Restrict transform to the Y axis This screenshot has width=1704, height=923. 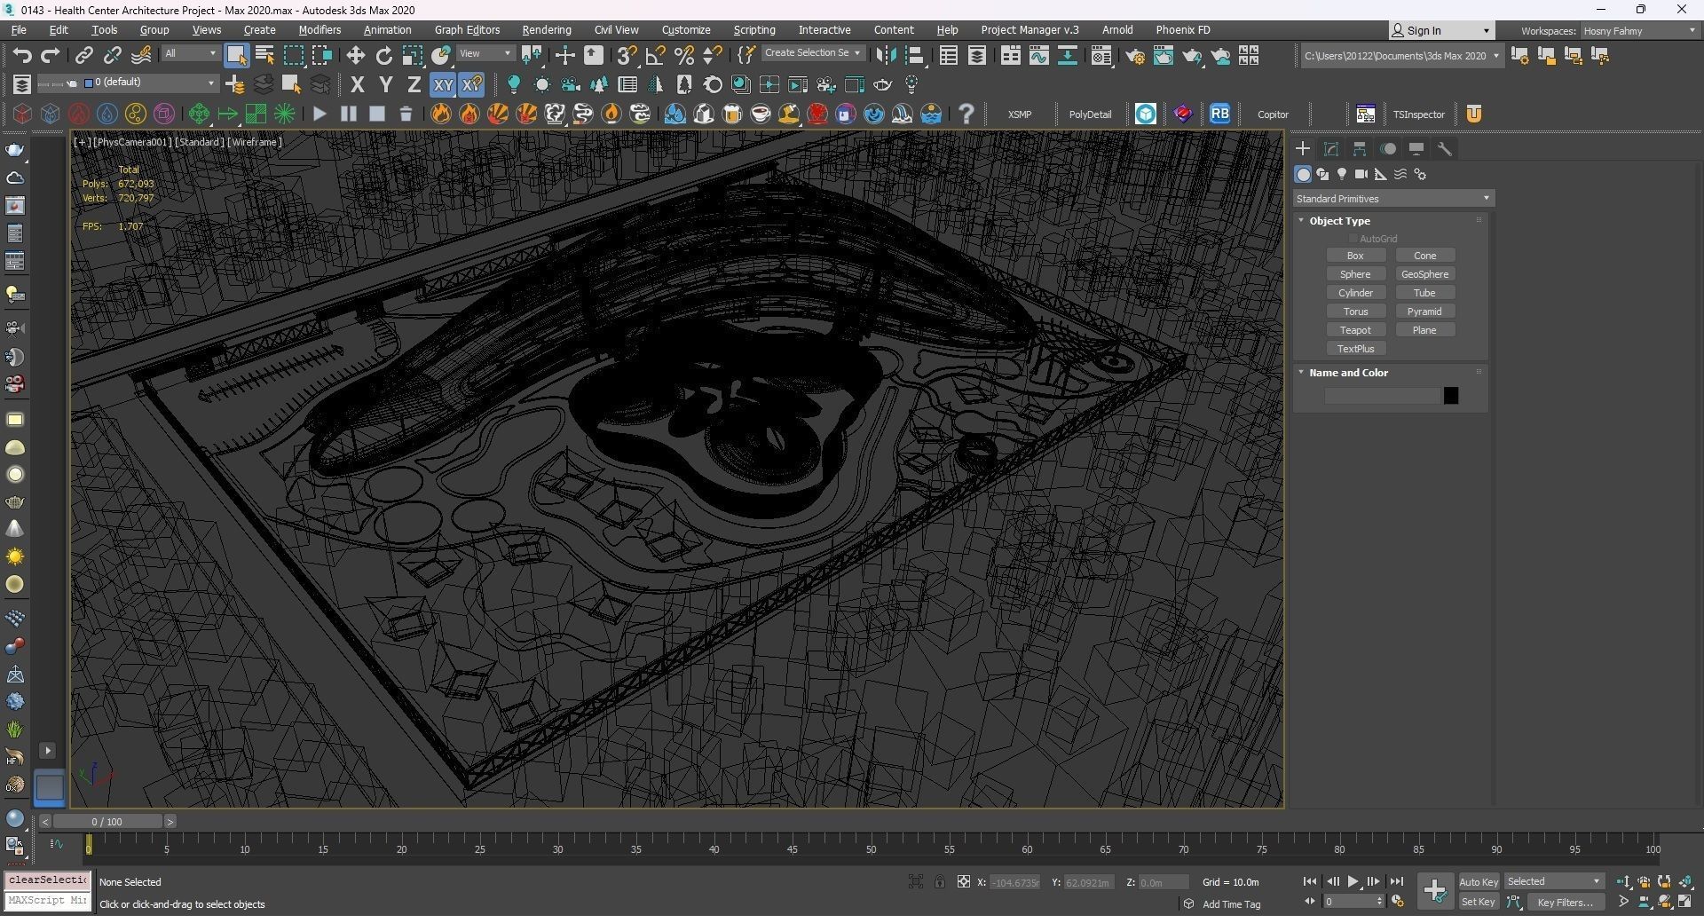[386, 85]
